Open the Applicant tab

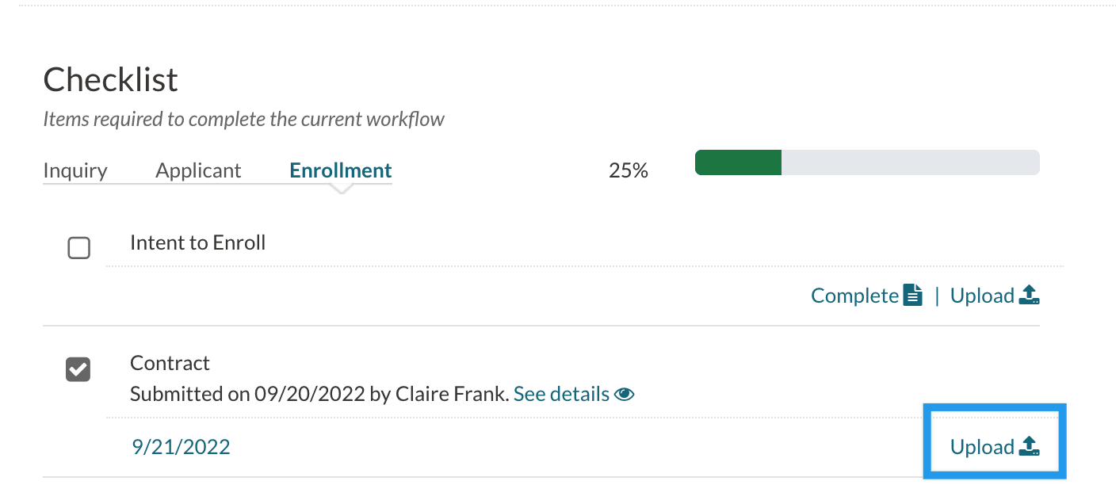pyautogui.click(x=198, y=170)
